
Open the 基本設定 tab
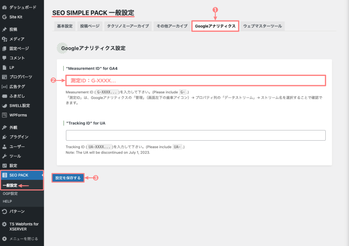pos(65,26)
